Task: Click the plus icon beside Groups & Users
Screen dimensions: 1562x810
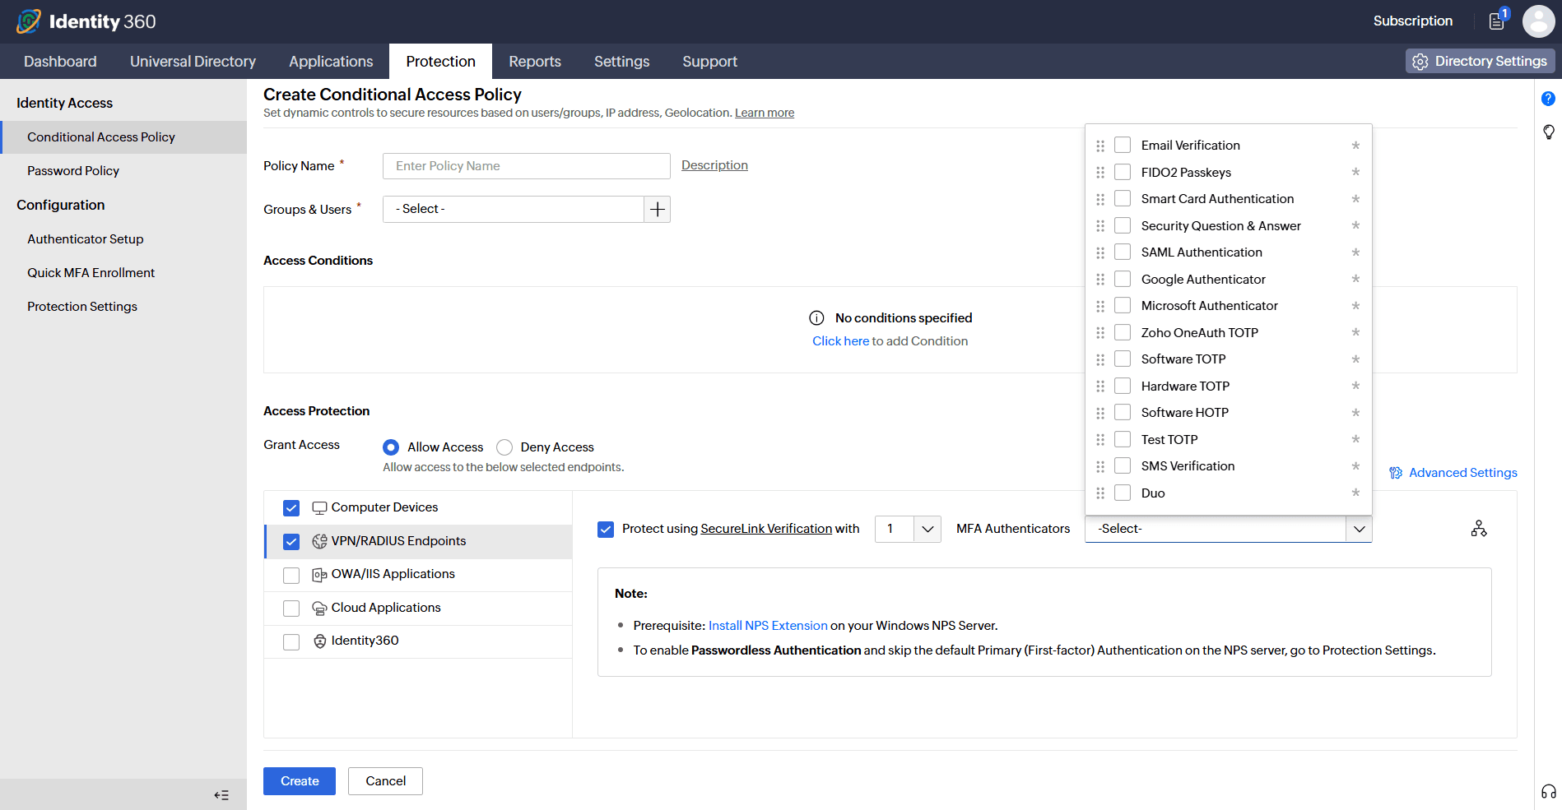Action: pyautogui.click(x=657, y=210)
